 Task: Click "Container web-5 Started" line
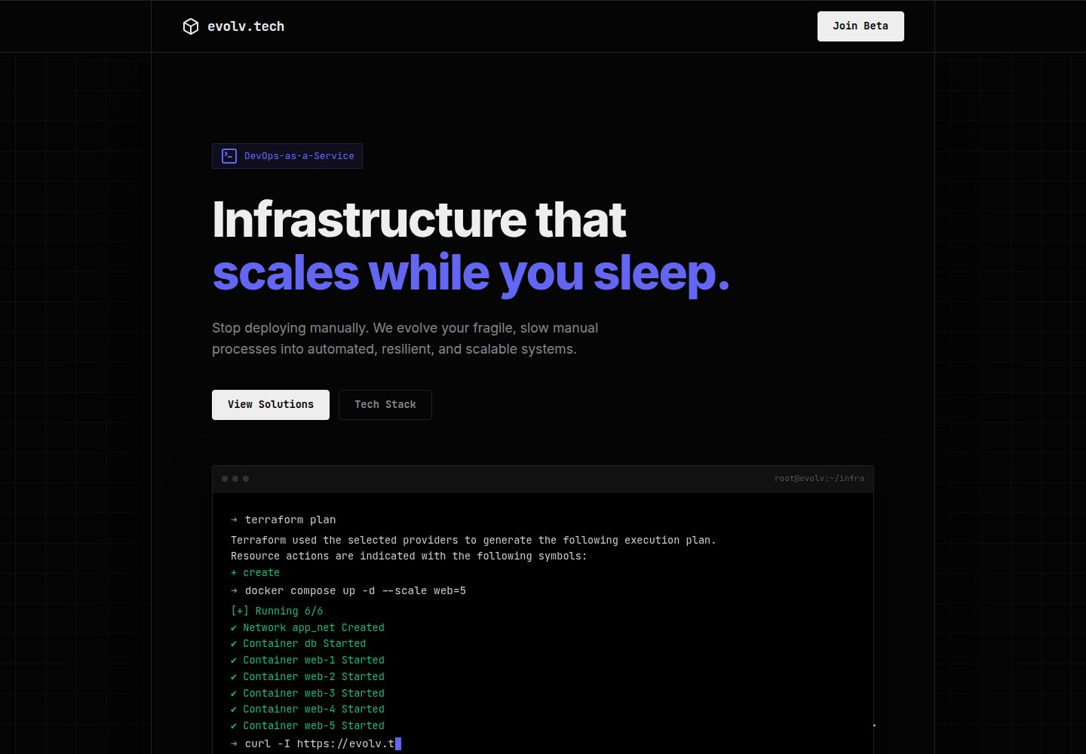[308, 725]
